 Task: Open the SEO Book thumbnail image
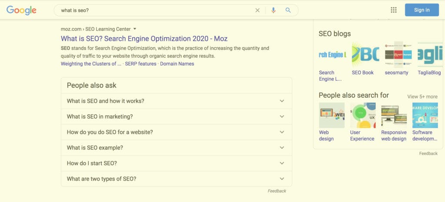365,55
